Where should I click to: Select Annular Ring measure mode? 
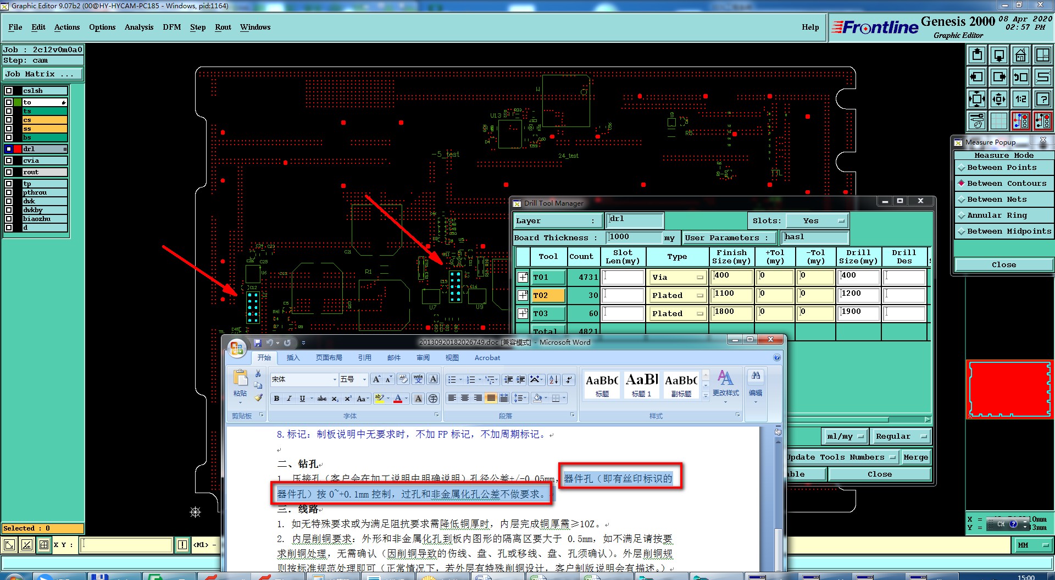1004,216
